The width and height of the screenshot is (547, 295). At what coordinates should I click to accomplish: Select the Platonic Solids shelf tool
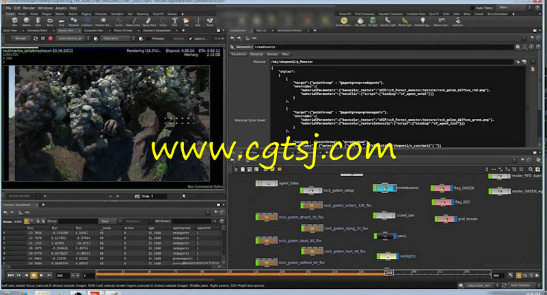click(x=103, y=22)
